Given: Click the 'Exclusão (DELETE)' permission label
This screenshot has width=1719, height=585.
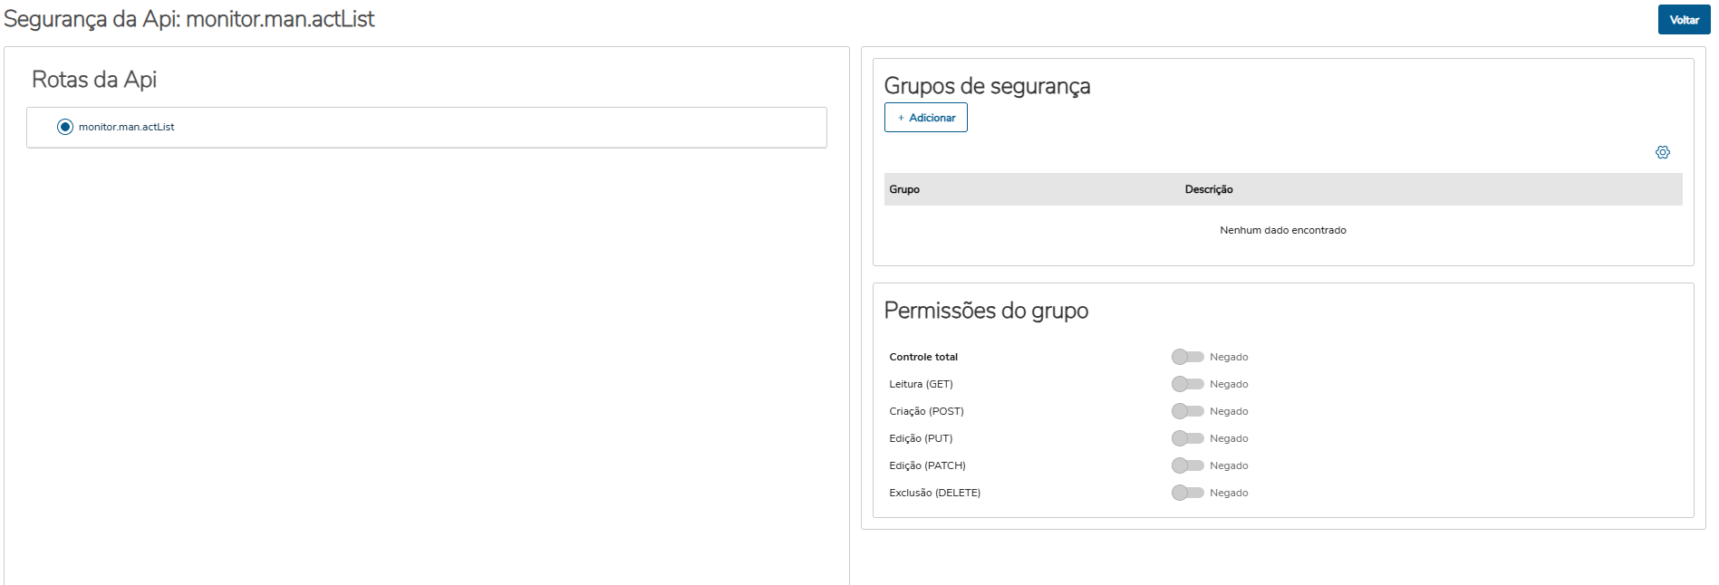Looking at the screenshot, I should [x=934, y=493].
